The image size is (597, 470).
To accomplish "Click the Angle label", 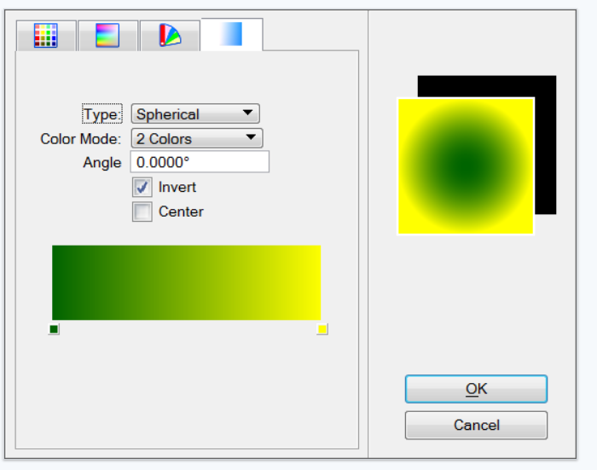I will point(102,163).
